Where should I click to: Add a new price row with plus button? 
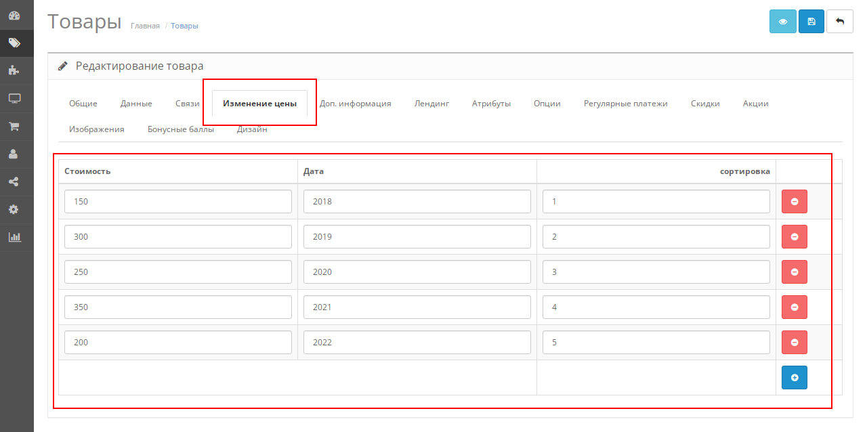(x=794, y=378)
